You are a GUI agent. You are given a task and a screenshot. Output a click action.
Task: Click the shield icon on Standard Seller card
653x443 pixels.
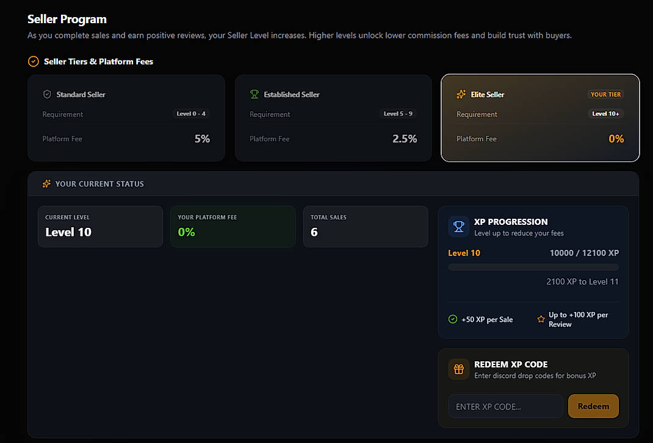click(x=47, y=94)
